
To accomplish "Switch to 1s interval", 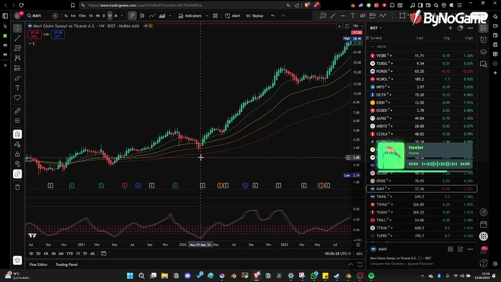I will click(66, 16).
